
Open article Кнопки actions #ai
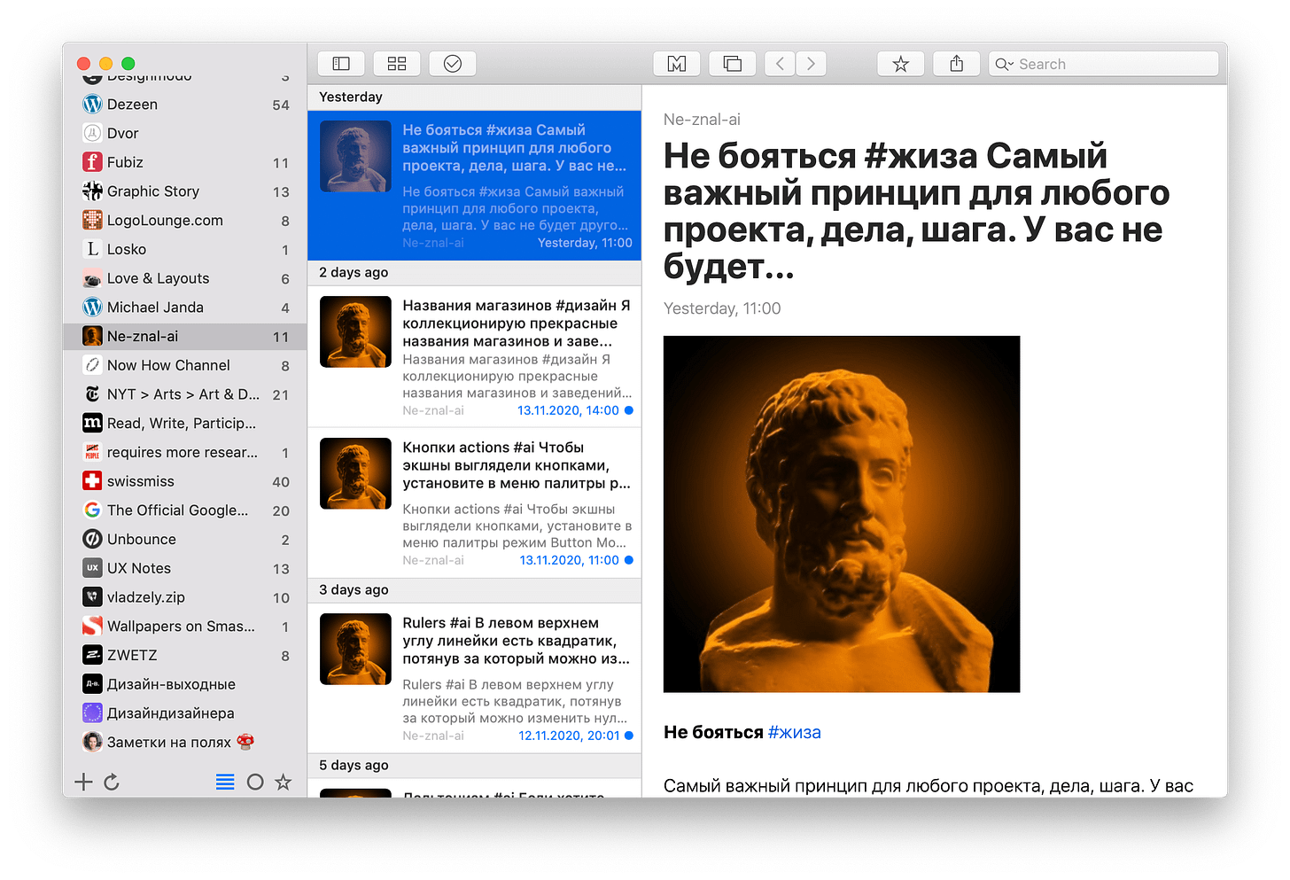[x=475, y=502]
